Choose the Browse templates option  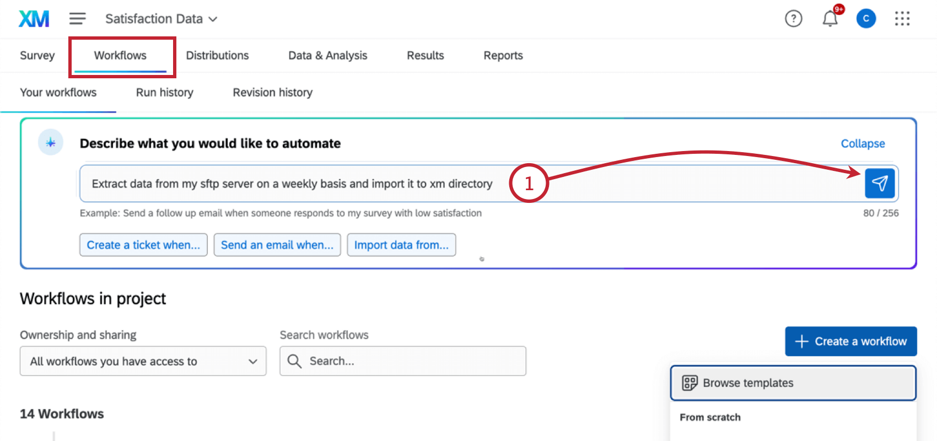(x=793, y=383)
